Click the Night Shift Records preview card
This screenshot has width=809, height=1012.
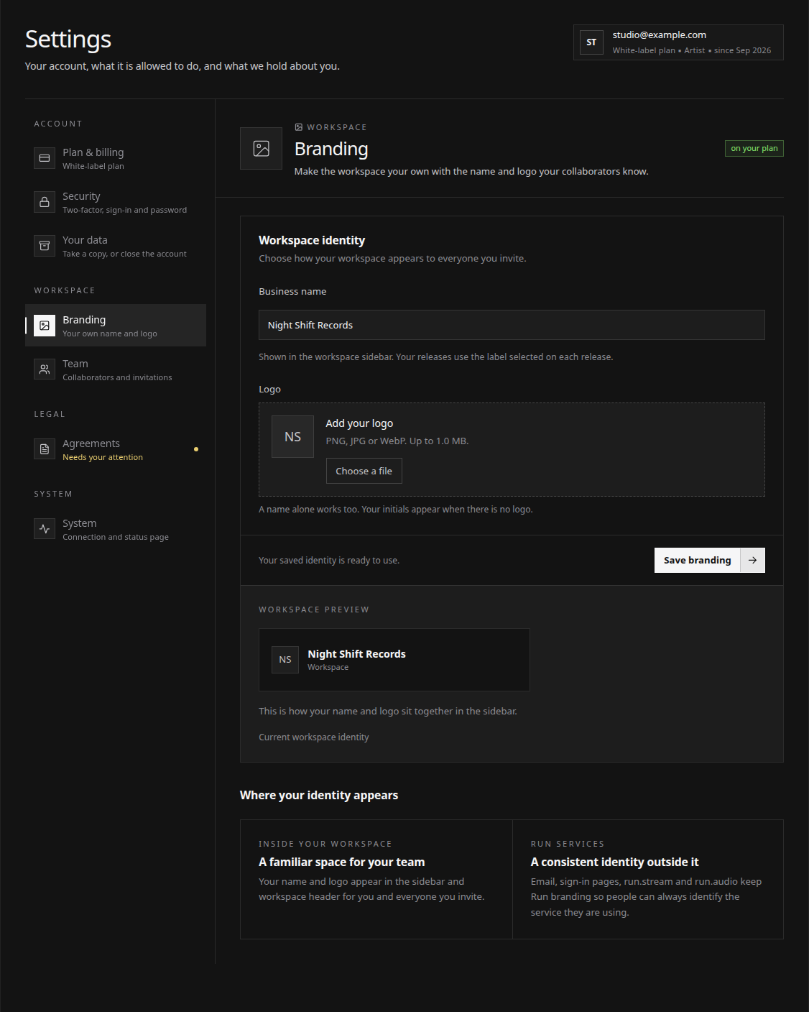[394, 660]
